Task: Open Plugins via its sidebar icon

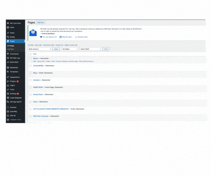Action: (8, 81)
